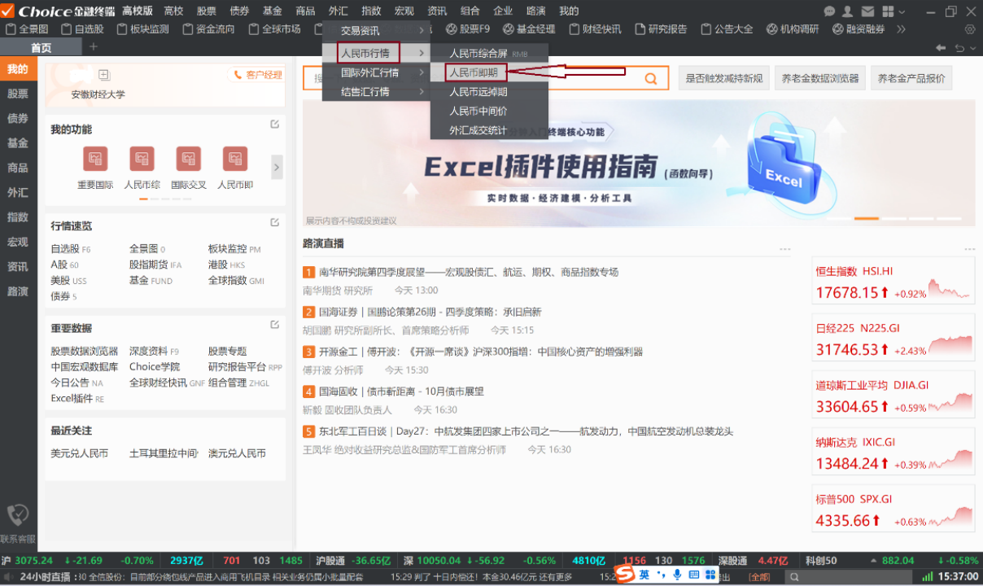The width and height of the screenshot is (983, 586).
Task: Open toolbar settings gear icon
Action: [969, 29]
